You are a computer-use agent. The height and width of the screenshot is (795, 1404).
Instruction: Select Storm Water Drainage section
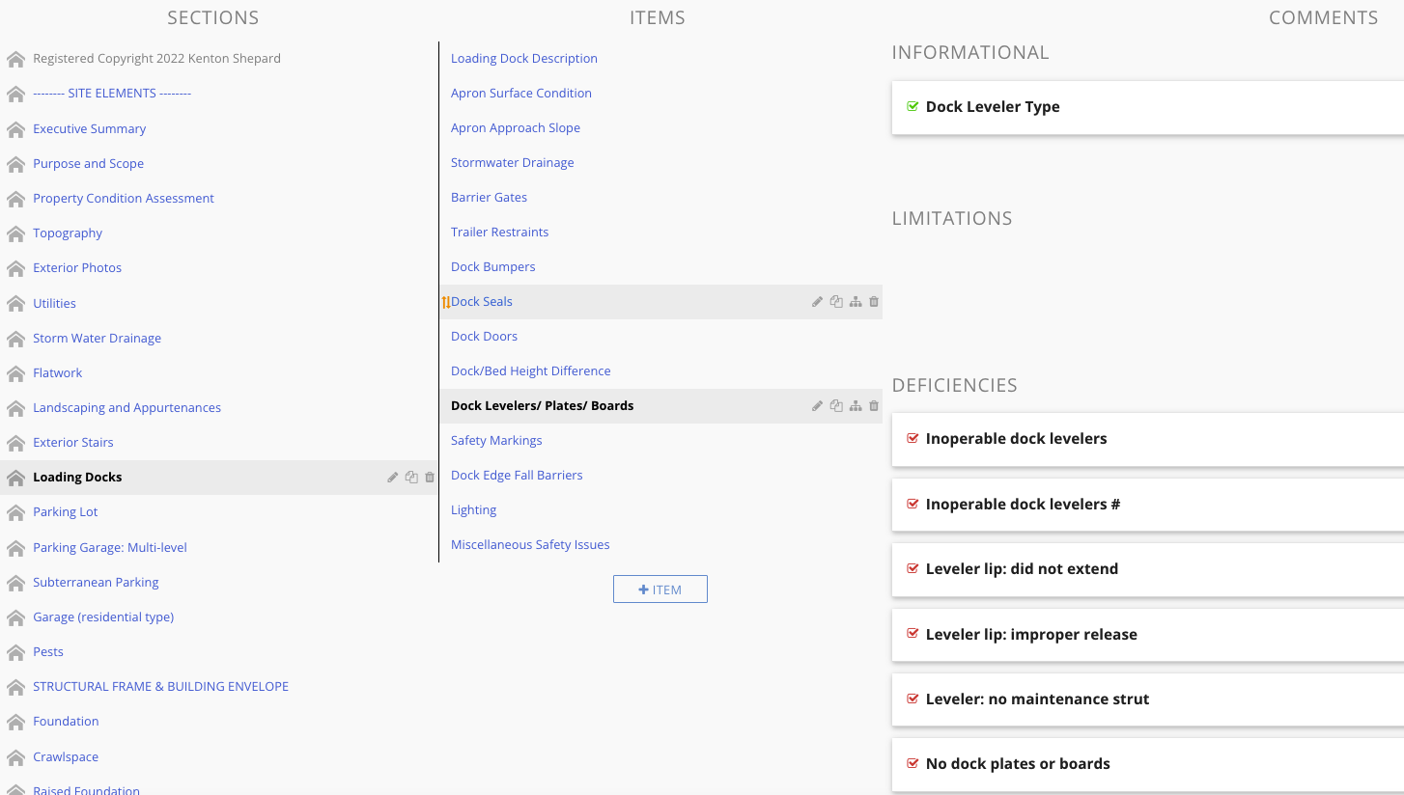pyautogui.click(x=98, y=339)
